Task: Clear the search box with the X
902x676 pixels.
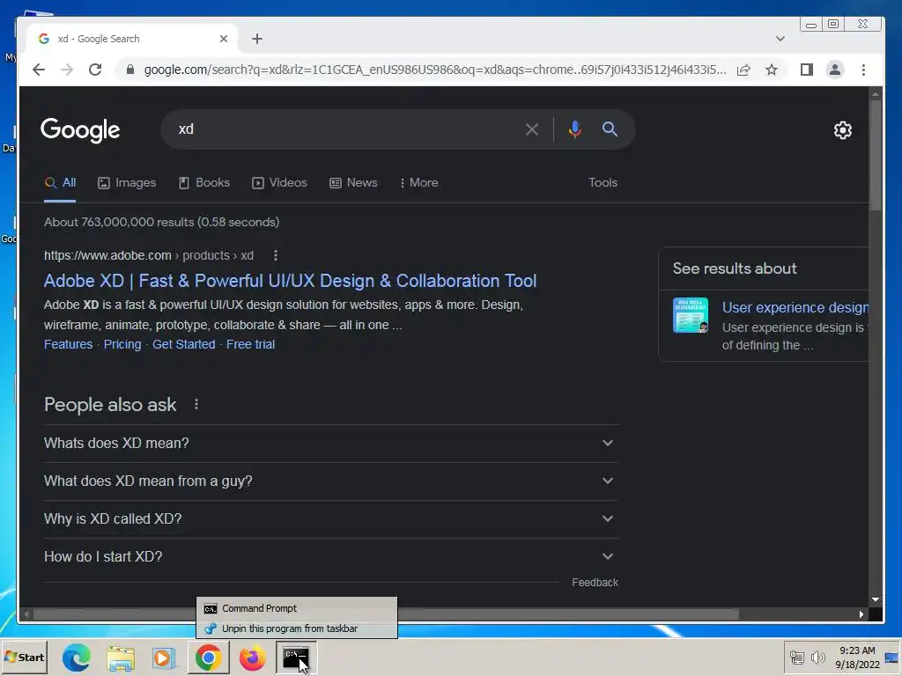Action: [532, 129]
